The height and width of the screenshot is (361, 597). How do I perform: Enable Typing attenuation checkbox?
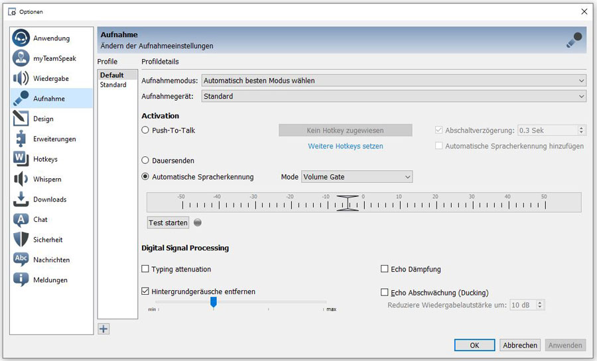(x=145, y=270)
